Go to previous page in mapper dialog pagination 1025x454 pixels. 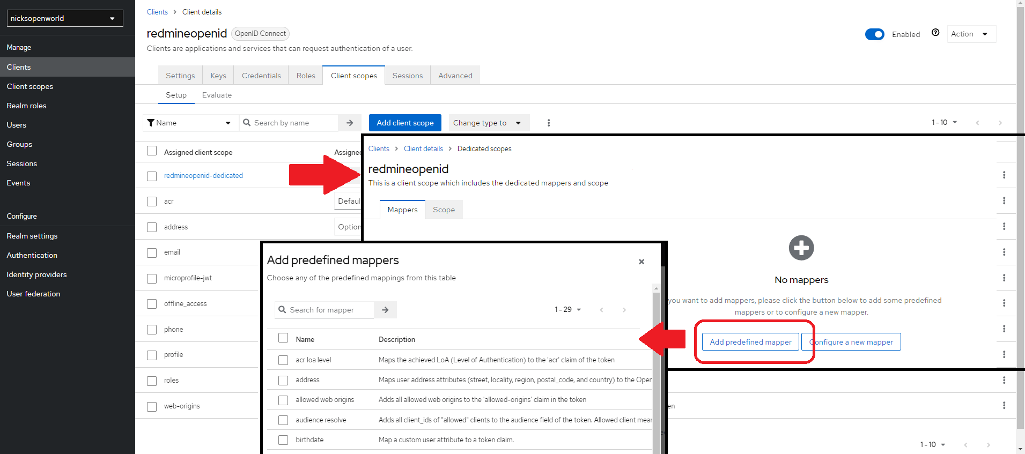601,310
